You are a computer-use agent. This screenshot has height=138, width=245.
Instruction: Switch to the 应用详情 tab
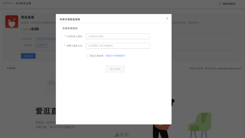point(11,68)
